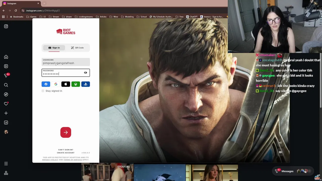This screenshot has height=181, width=322.
Task: Open My Schedule: Austin bookmark
Action: click(161, 17)
